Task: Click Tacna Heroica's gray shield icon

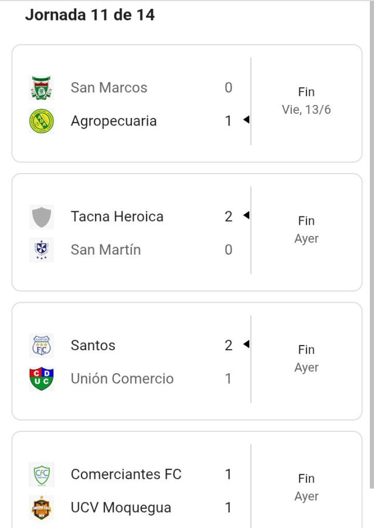Action: click(x=41, y=217)
